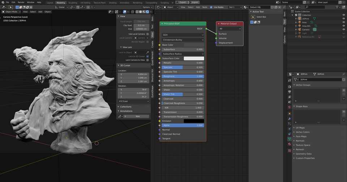Open View Layer properties tab icon
Viewport: 347px width, 182px height.
290,97
